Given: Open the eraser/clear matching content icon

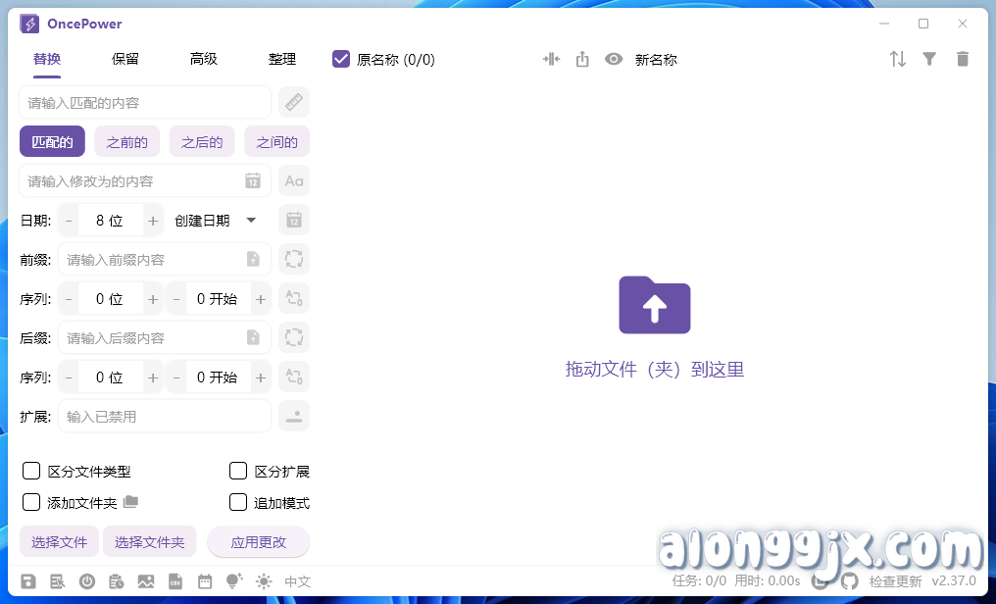Looking at the screenshot, I should pos(293,102).
